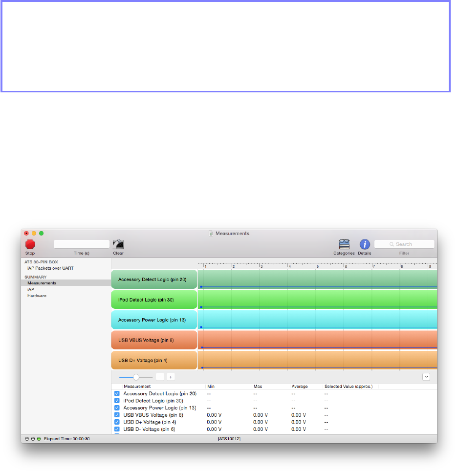Sort by the Max column header
Viewport: 458px width, 473px height.
coord(258,387)
